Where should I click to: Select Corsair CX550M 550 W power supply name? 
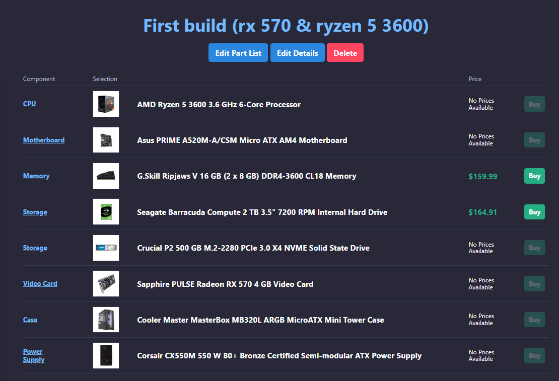pyautogui.click(x=279, y=356)
